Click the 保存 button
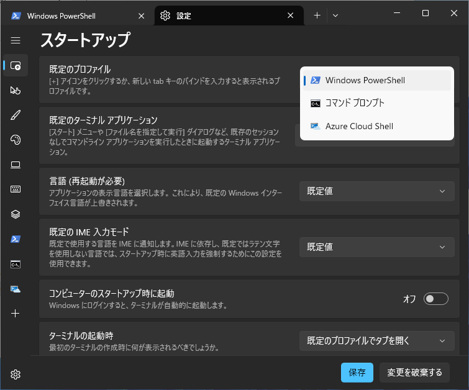Screen dimensions: 469x390 [357, 373]
